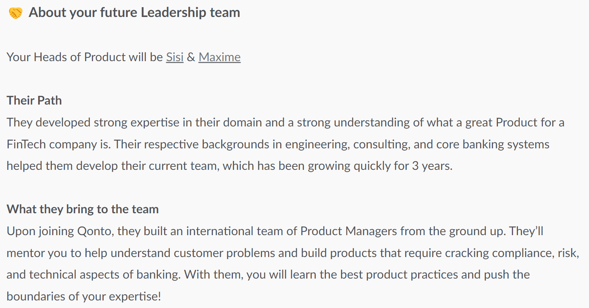Click the word 'expertise!' ending the last line
This screenshot has width=589, height=308.
tap(135, 296)
